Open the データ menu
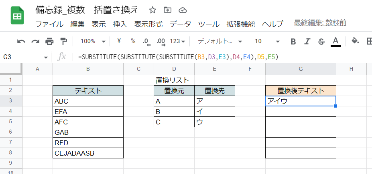 tap(180, 24)
